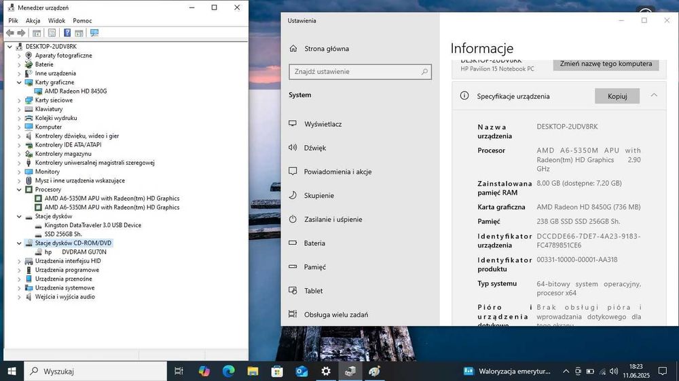Click the Wyszukaj taskbar search box
This screenshot has height=381, width=679.
(x=95, y=371)
